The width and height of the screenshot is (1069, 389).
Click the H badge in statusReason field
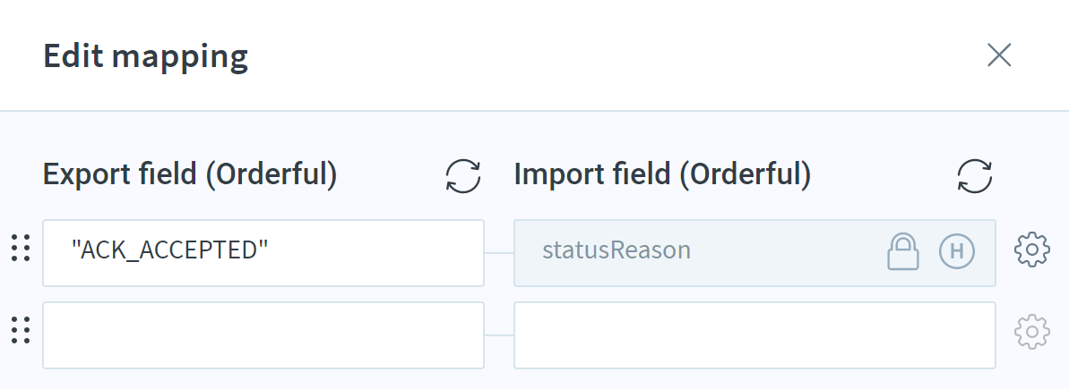coord(956,251)
